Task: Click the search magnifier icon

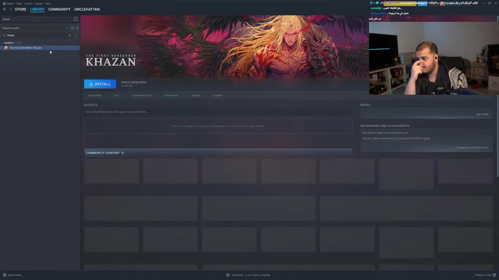Action: point(4,35)
